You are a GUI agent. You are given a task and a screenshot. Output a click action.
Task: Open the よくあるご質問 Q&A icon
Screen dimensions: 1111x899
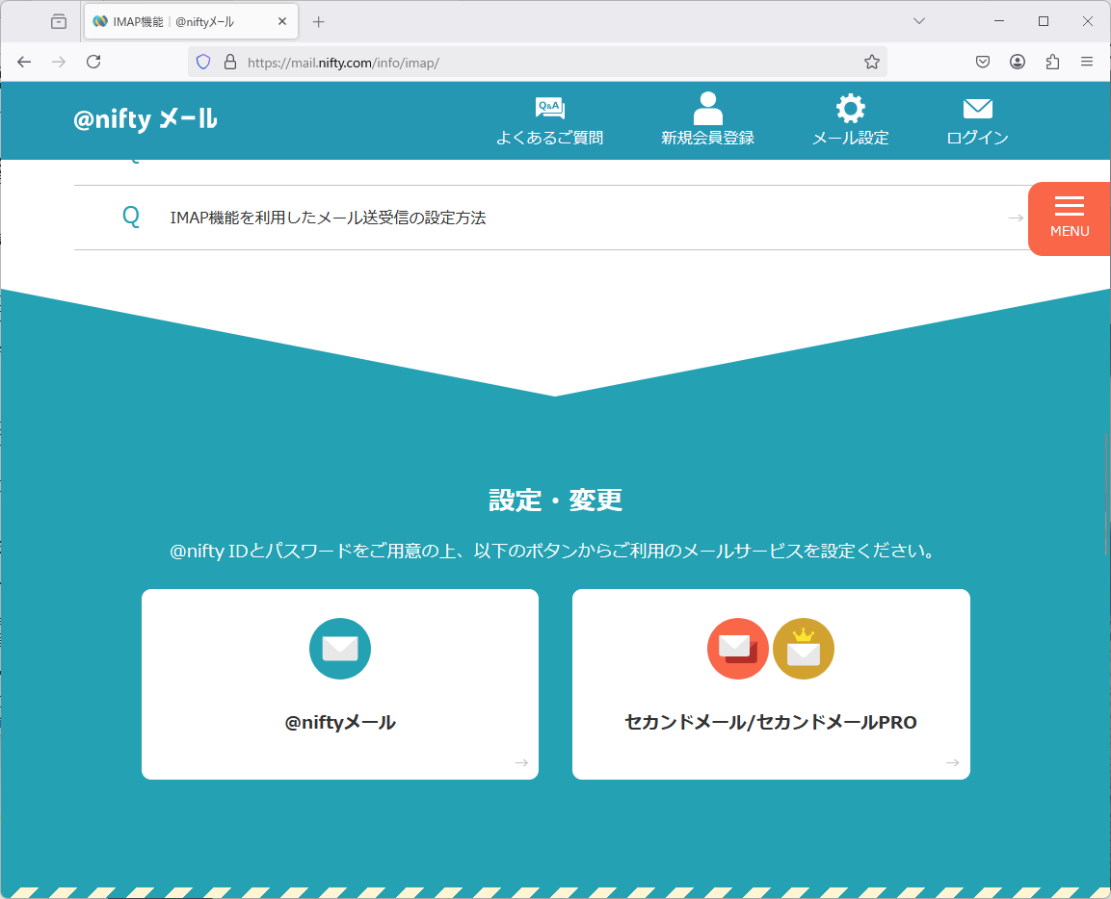(549, 109)
